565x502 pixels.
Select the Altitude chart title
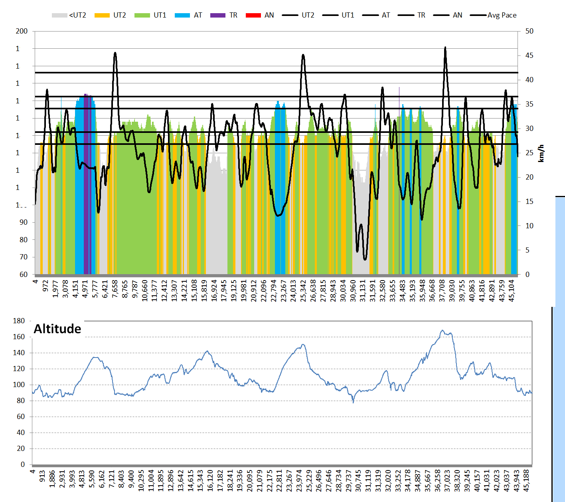[57, 329]
